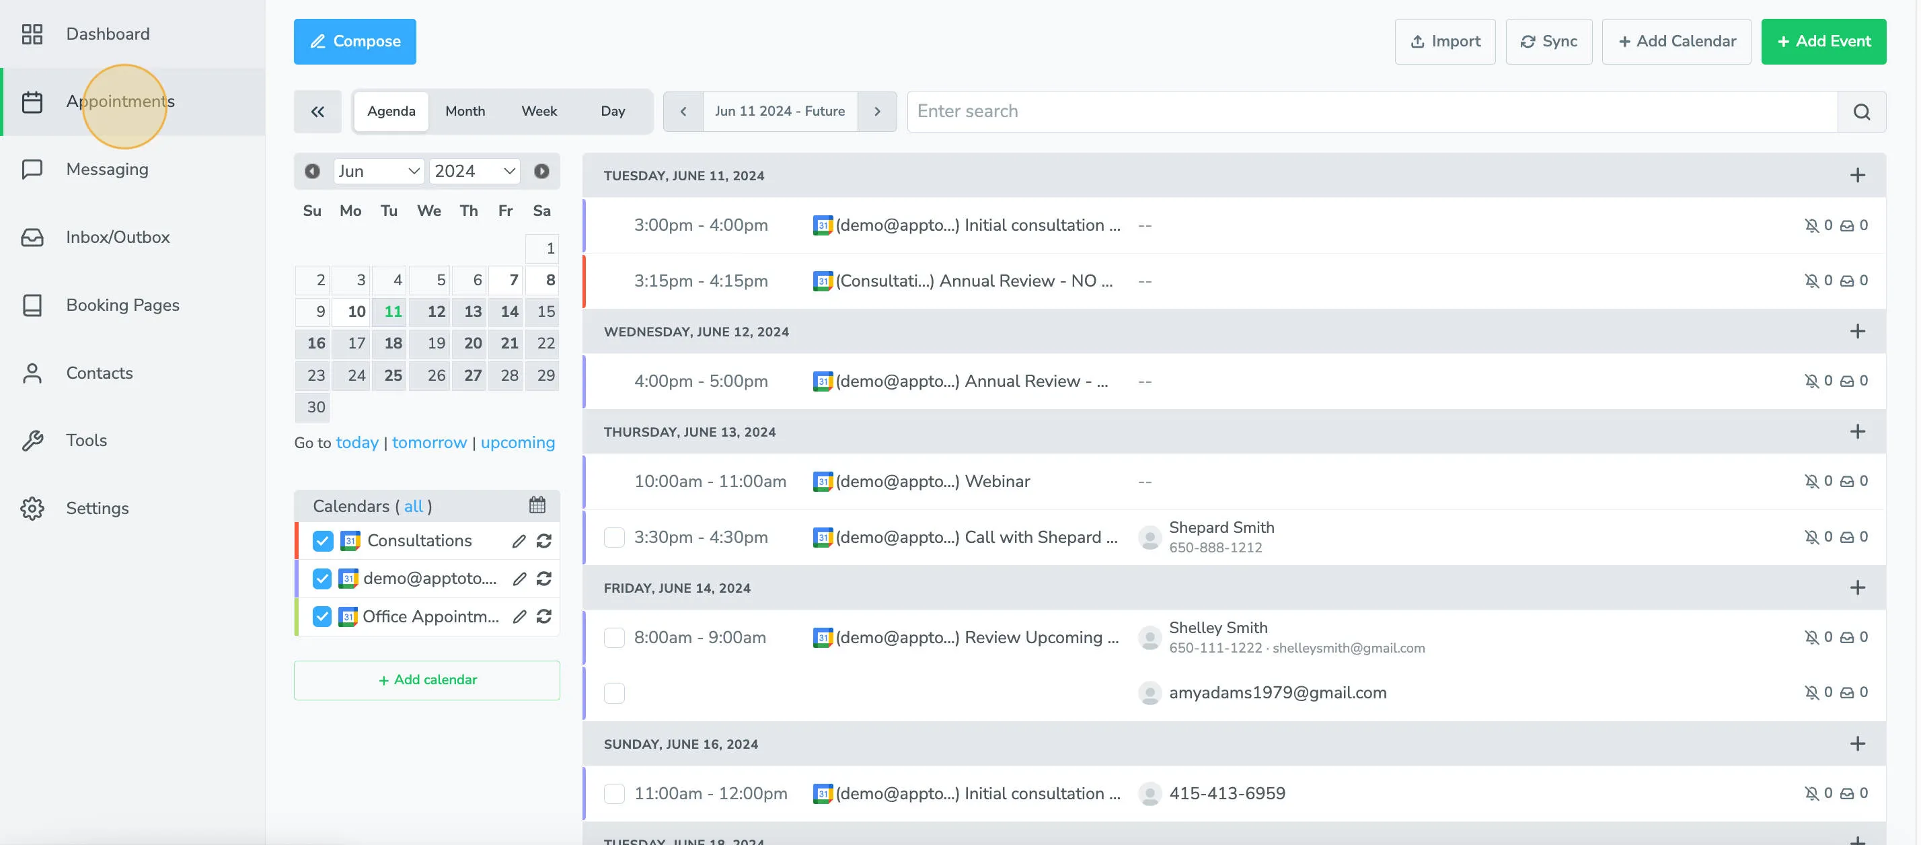The image size is (1921, 845).
Task: Open the tomorrow link
Action: pyautogui.click(x=429, y=442)
